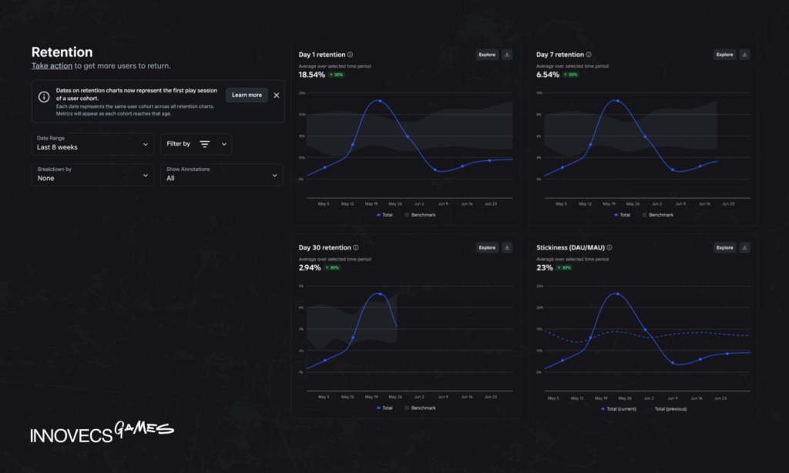
Task: Toggle Benchmark legend in Day 30 chart
Action: [420, 408]
